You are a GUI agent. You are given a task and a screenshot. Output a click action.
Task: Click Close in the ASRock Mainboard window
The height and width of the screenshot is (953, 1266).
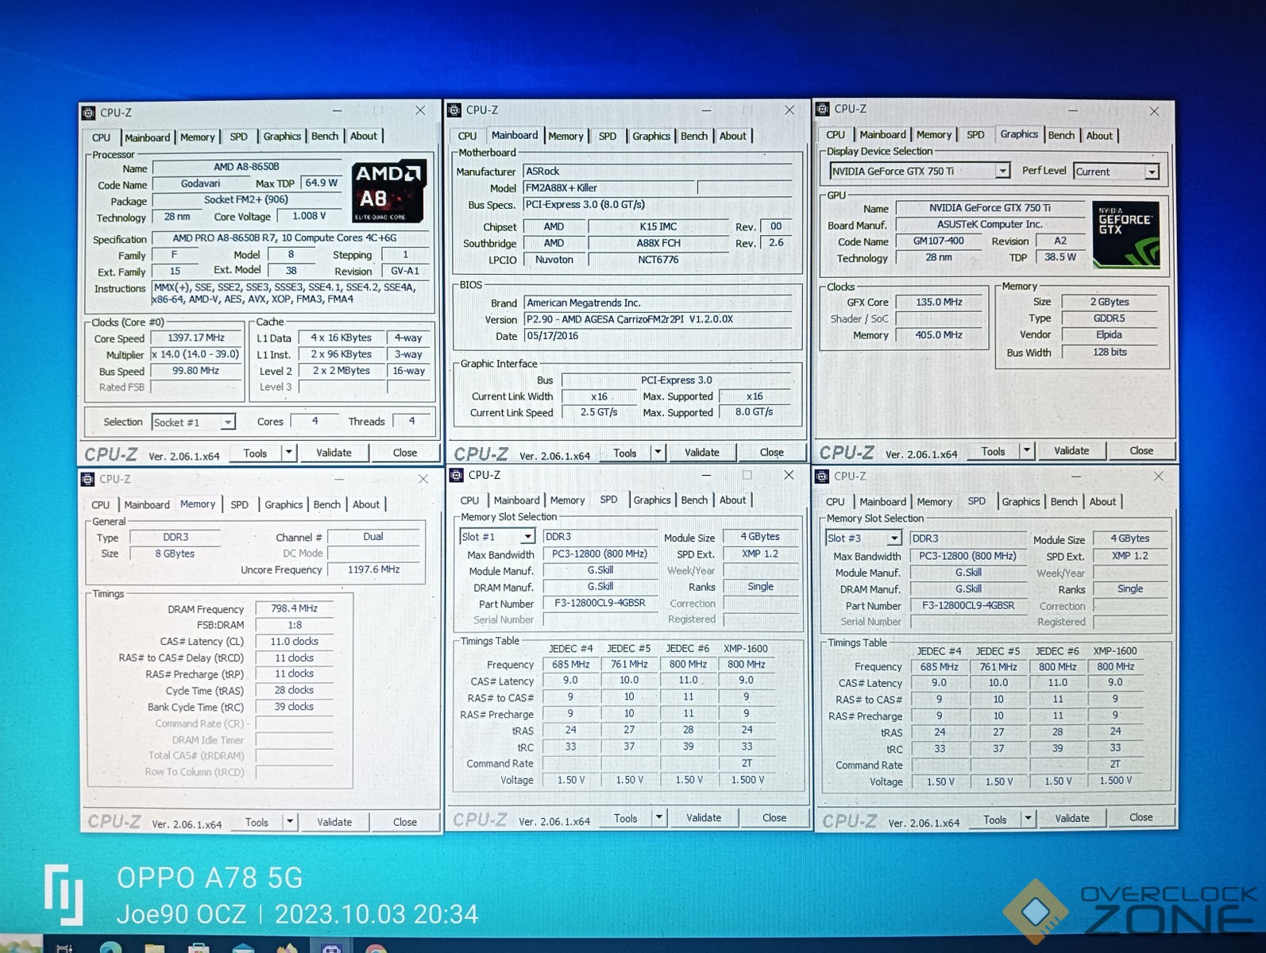pos(771,453)
